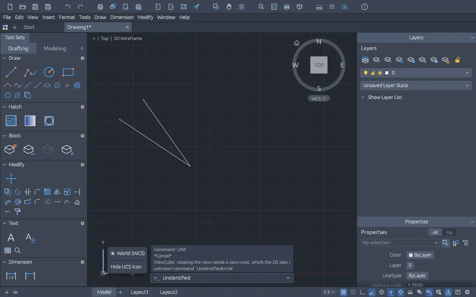Screen dimensions: 476x297
Task: Click the ViewCube Home icon
Action: [x=296, y=43]
